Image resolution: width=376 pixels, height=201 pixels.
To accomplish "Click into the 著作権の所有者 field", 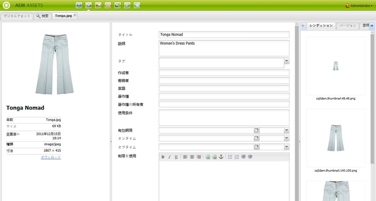I will coord(224,104).
